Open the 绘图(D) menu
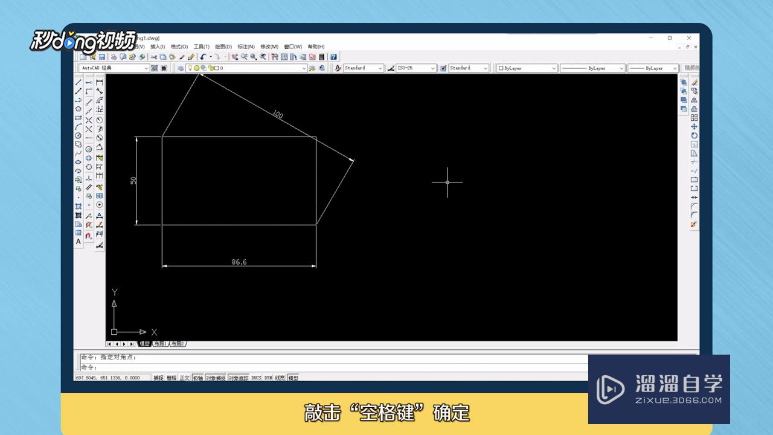773x435 pixels. coord(223,47)
